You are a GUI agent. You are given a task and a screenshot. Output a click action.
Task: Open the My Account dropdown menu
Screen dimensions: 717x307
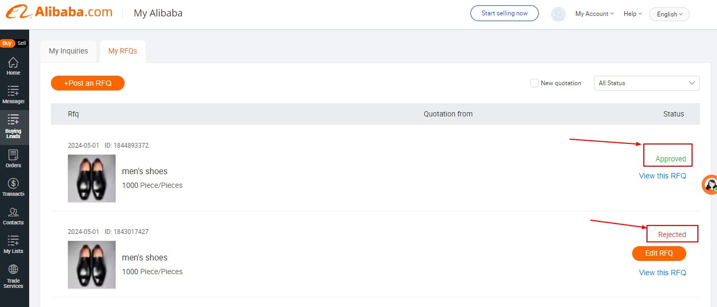click(x=594, y=14)
